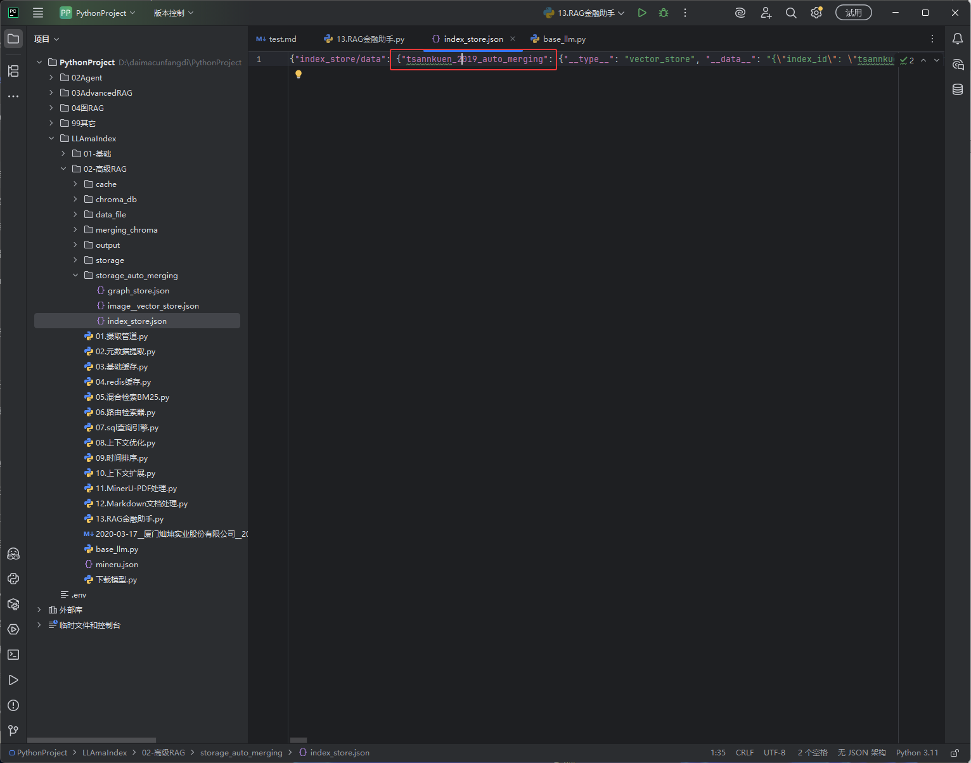Expand 临时文件和控制台 node
The image size is (971, 763).
click(39, 625)
